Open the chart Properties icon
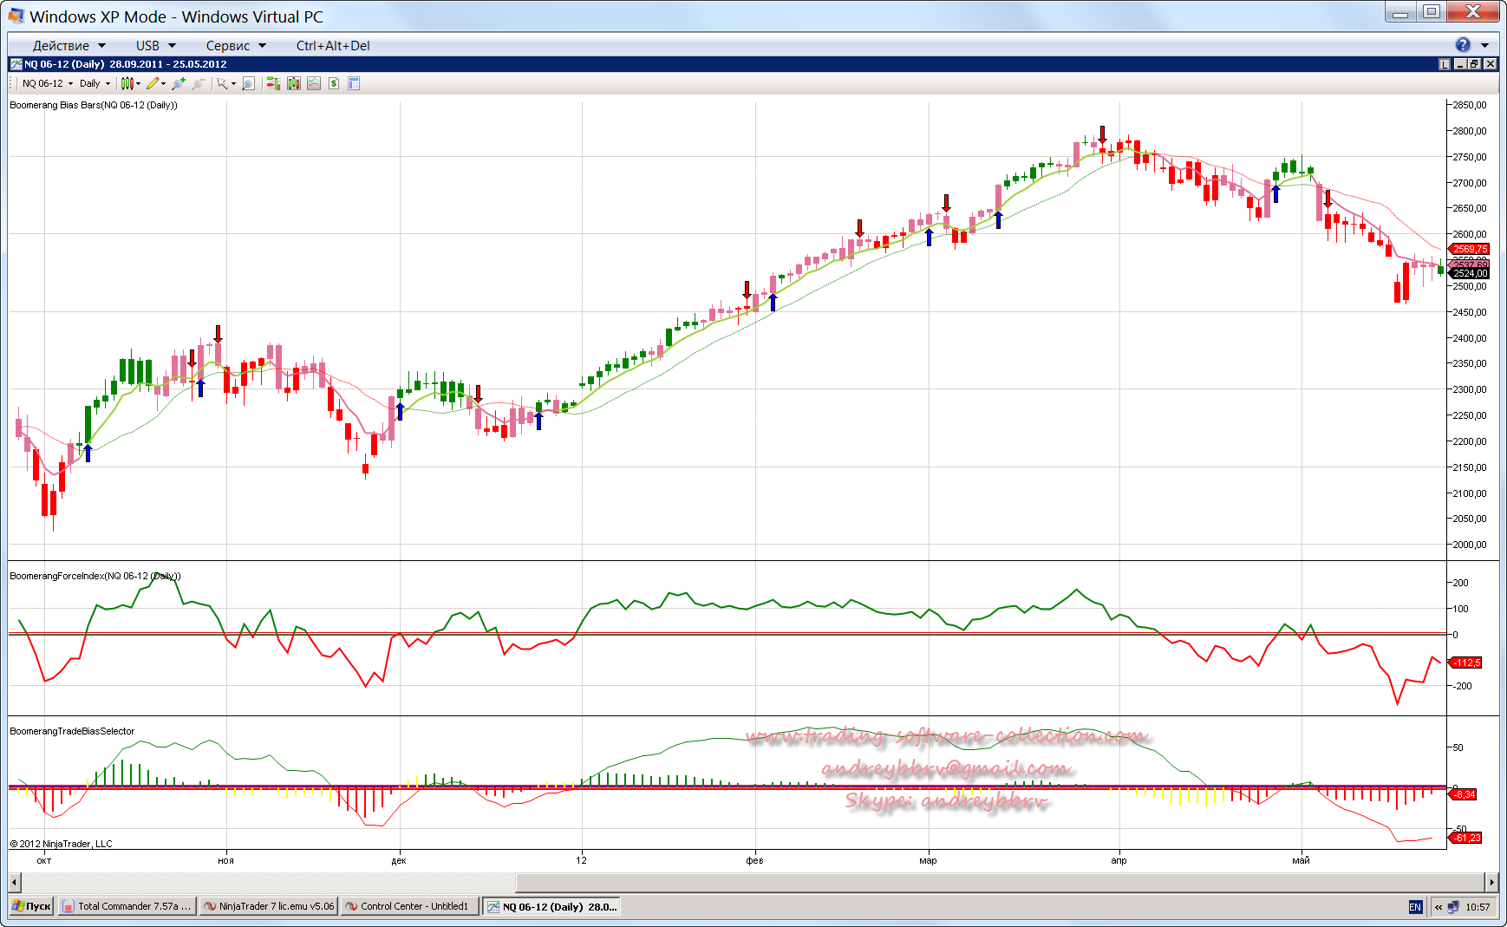The height and width of the screenshot is (927, 1507). point(354,83)
